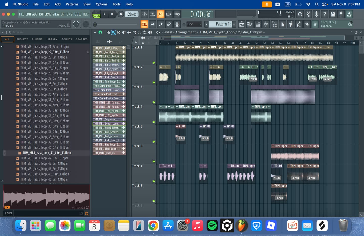The height and width of the screenshot is (236, 364).
Task: Open the OPTIONS menu in FL Studio toolbar
Action: pyautogui.click(x=66, y=14)
